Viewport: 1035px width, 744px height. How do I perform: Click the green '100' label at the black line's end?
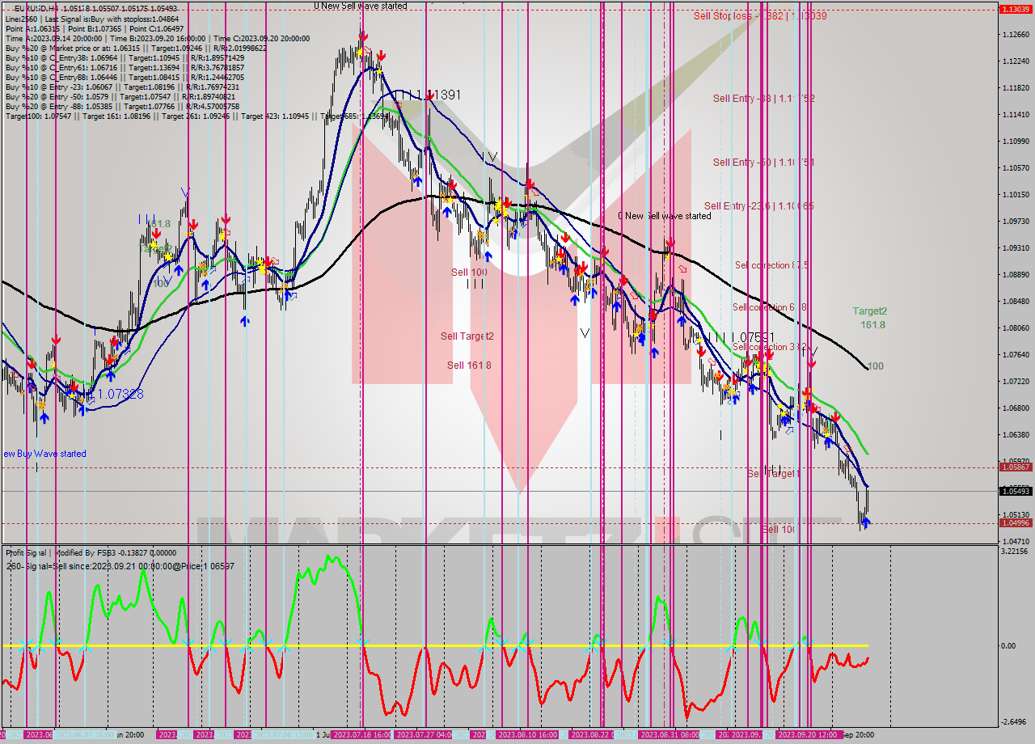875,366
